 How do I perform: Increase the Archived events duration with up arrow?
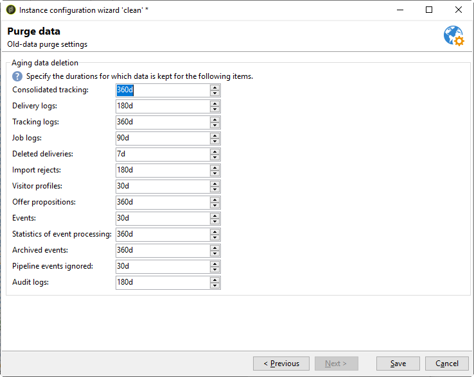(x=215, y=247)
